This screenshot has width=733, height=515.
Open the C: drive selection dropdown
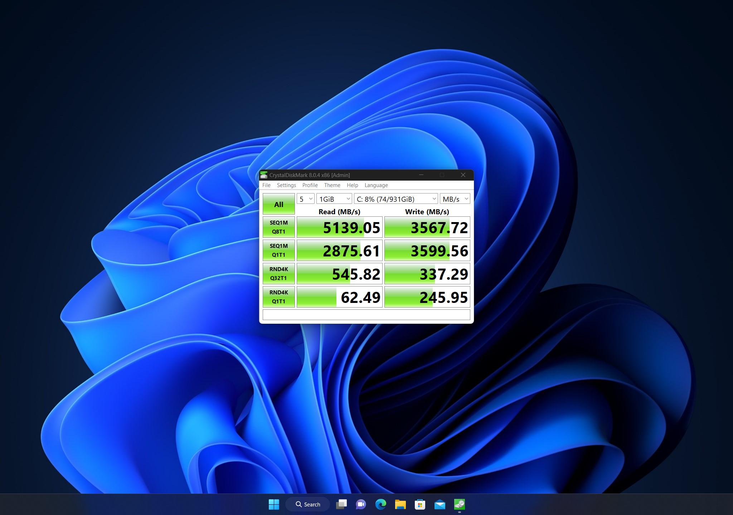396,199
